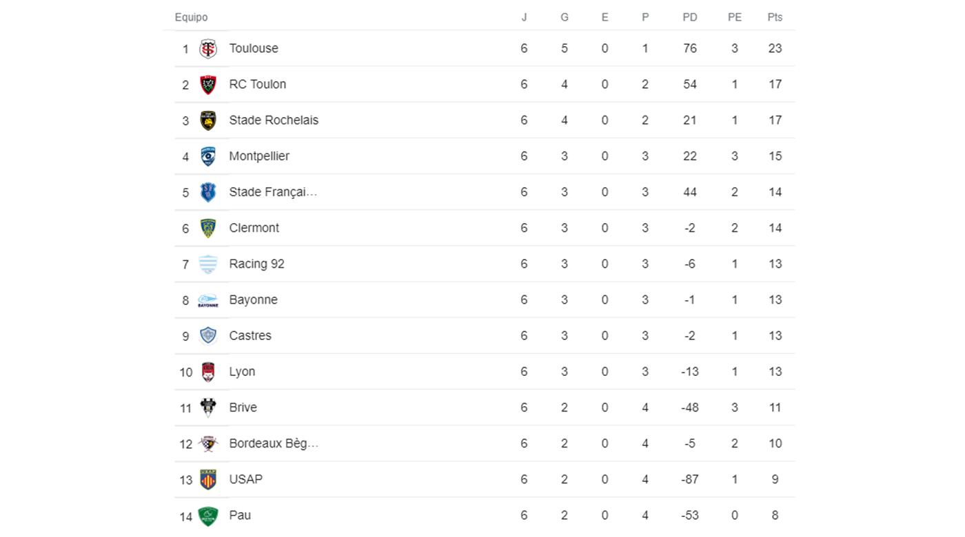Click the USAP striped shield logo

tap(208, 479)
